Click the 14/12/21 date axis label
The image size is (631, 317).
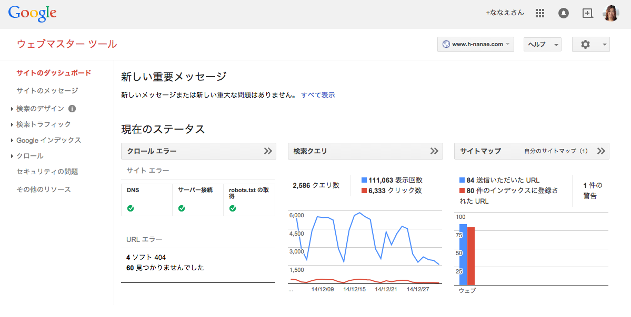tap(386, 289)
